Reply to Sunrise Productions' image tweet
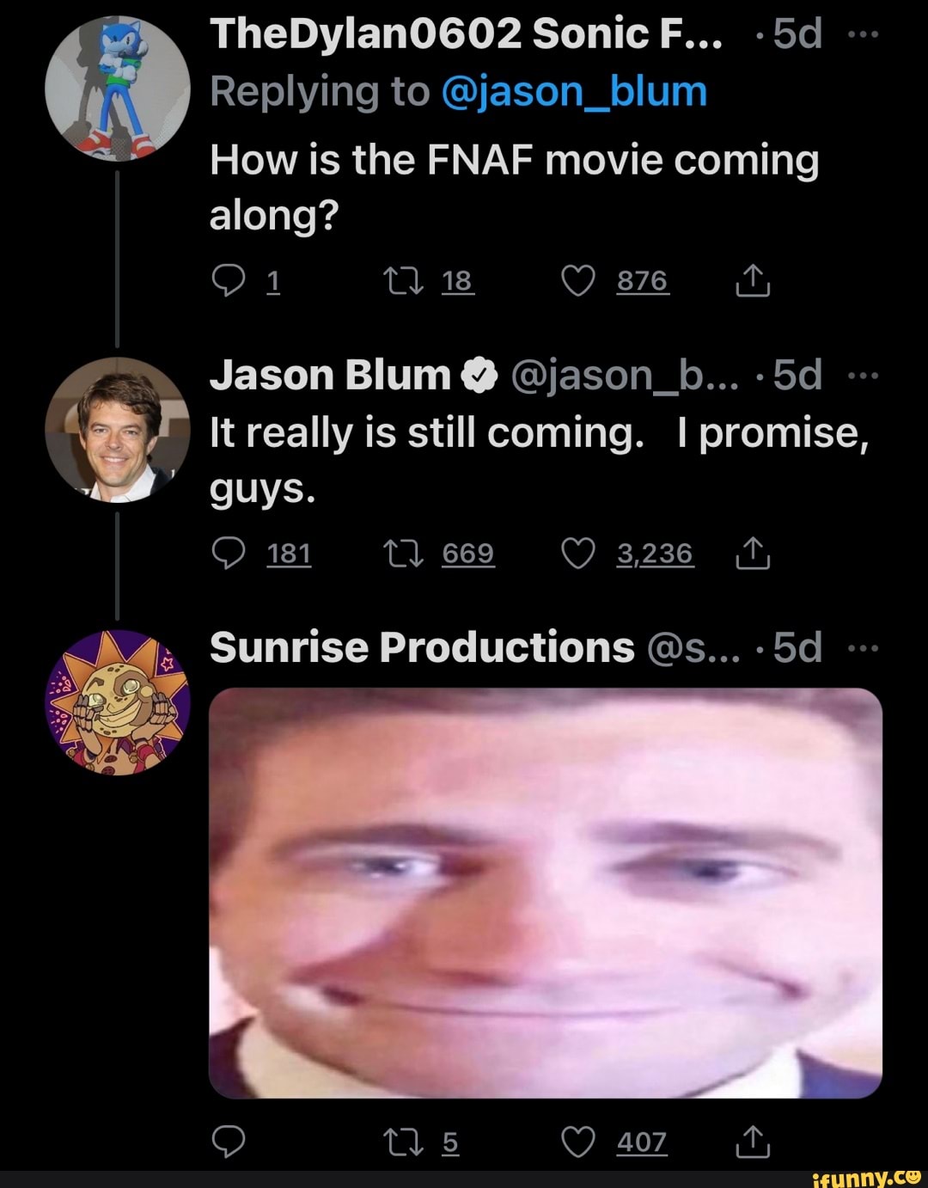 point(228,1142)
